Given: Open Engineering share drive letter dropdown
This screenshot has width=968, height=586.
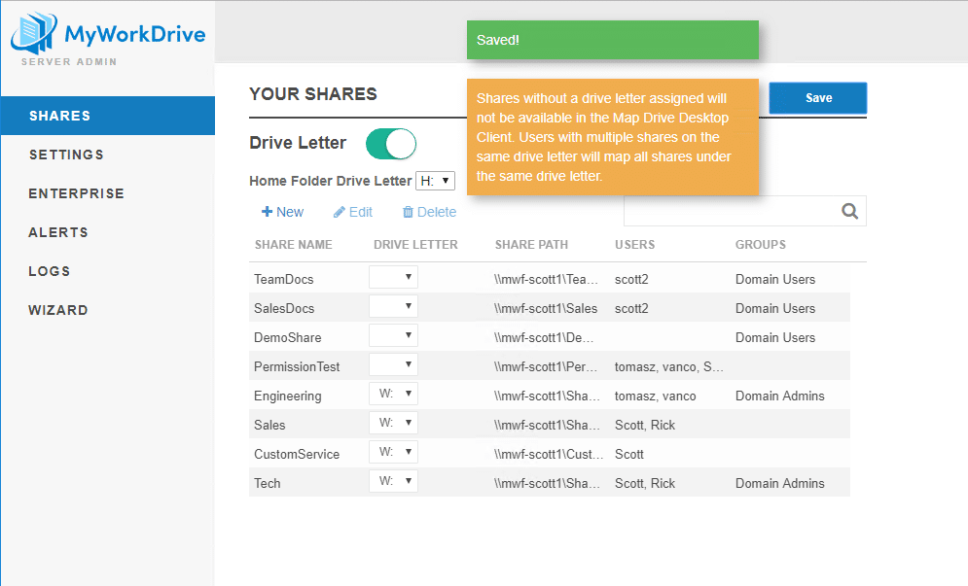Looking at the screenshot, I should [x=393, y=395].
